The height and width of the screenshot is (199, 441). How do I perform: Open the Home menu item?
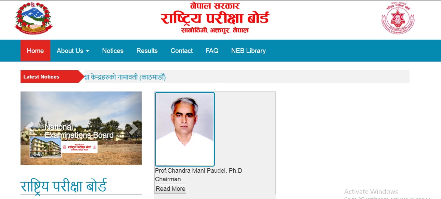pos(35,51)
